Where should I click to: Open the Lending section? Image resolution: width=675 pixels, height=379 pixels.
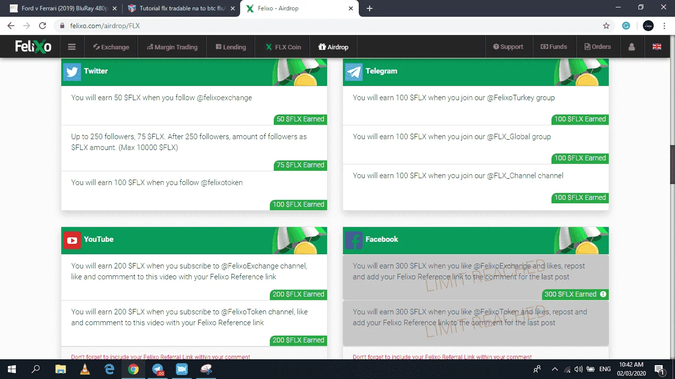[231, 47]
